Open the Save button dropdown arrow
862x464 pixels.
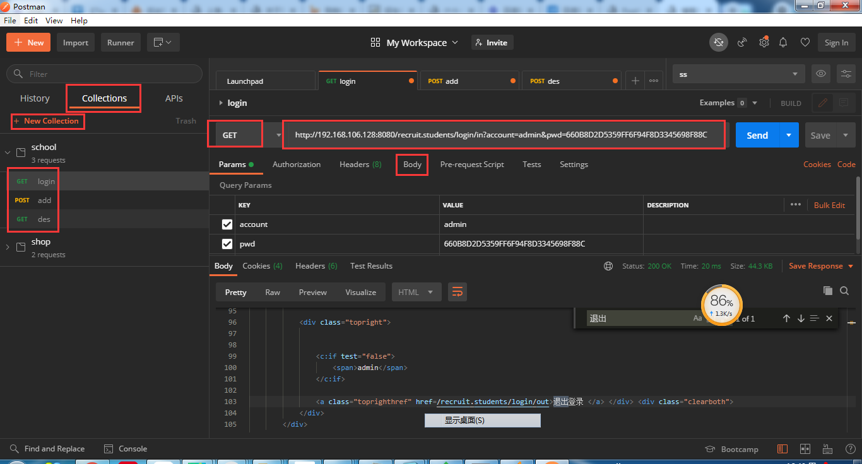845,135
